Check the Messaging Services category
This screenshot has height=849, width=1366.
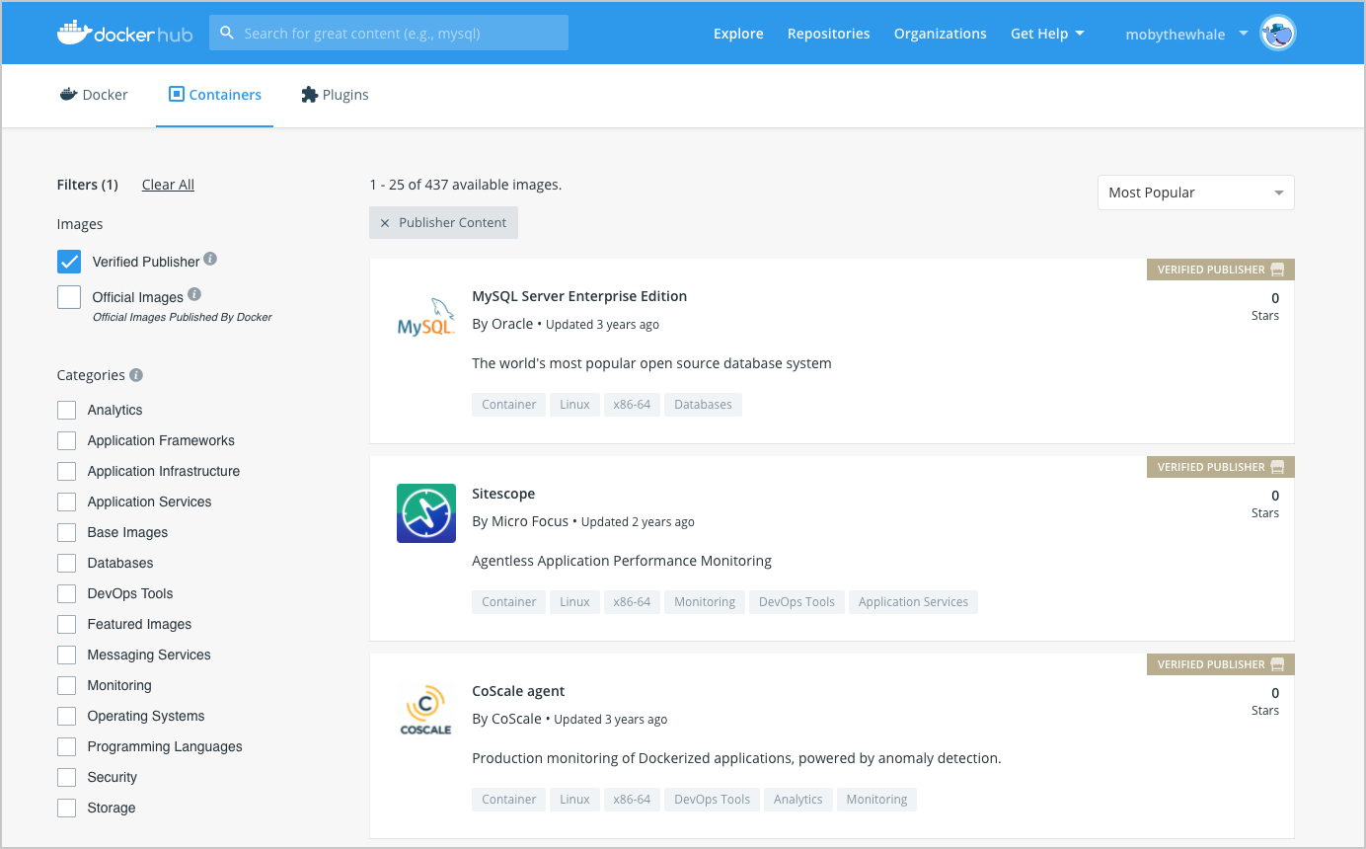(66, 655)
